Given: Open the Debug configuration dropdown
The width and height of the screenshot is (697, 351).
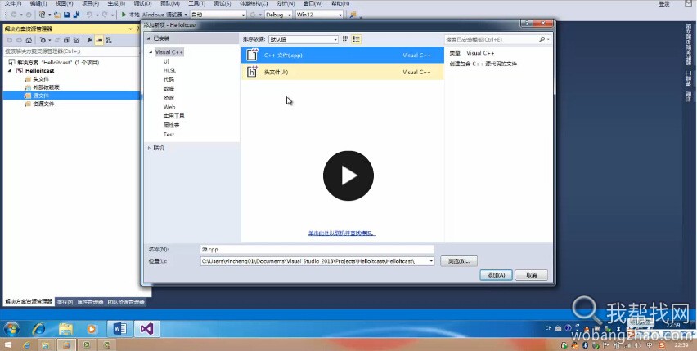Looking at the screenshot, I should [278, 15].
